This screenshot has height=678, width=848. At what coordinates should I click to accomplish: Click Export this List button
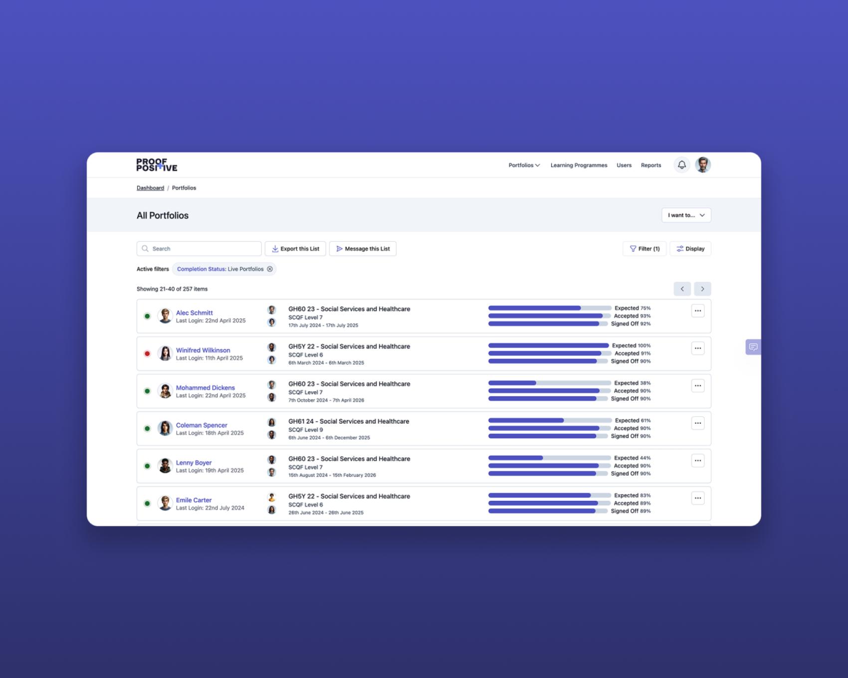[295, 249]
